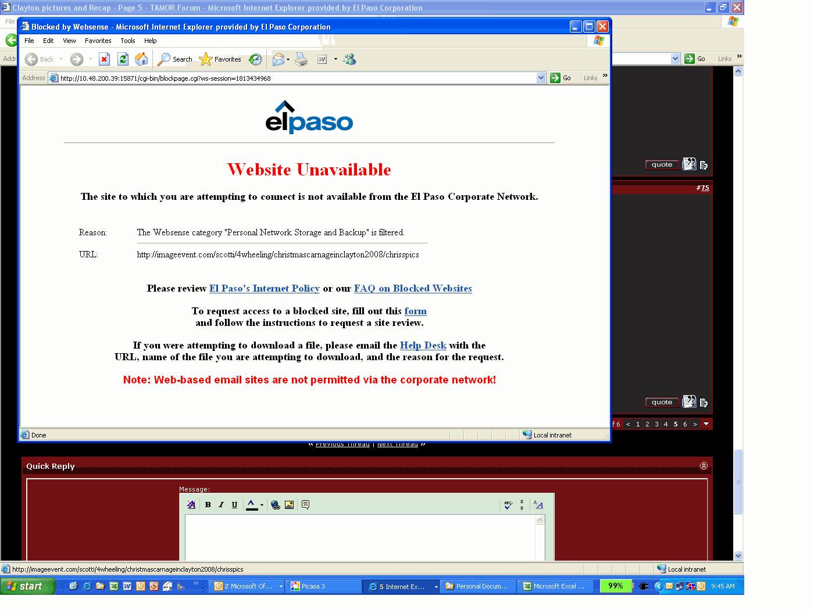Click the Forward arrow in the Websense window
Viewport: 814px width, 610px height.
pos(77,59)
